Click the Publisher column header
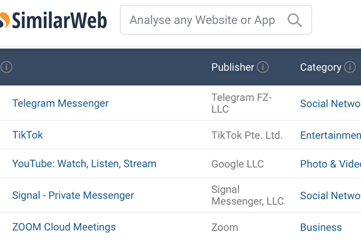 coord(233,67)
